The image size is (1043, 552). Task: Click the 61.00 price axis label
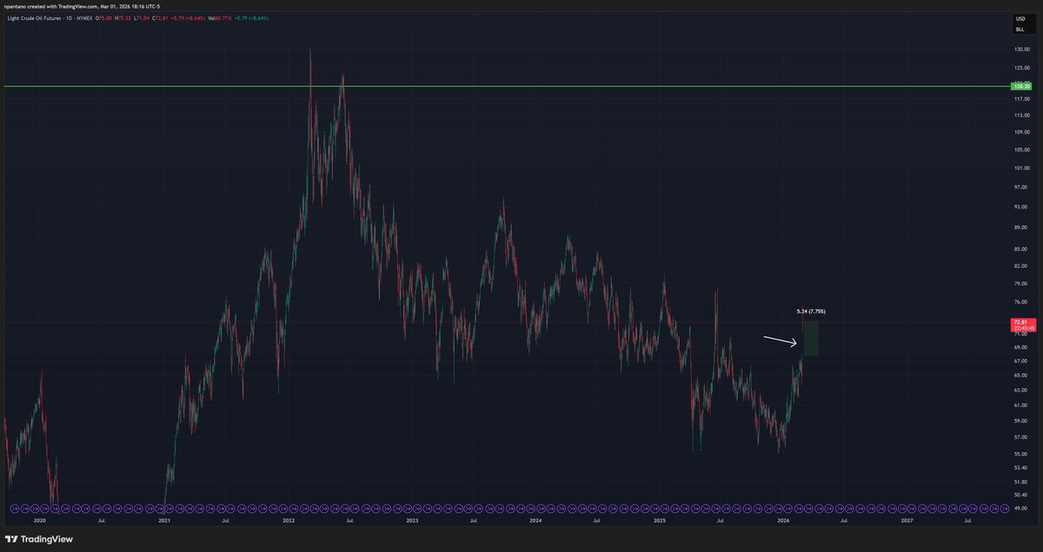click(1020, 404)
